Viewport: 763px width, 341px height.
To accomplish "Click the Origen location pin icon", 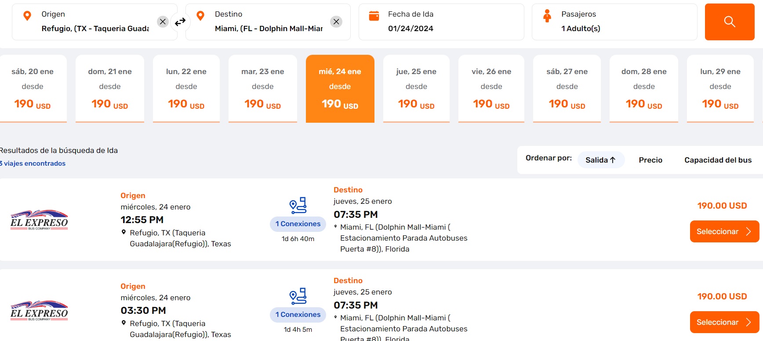I will click(x=27, y=16).
